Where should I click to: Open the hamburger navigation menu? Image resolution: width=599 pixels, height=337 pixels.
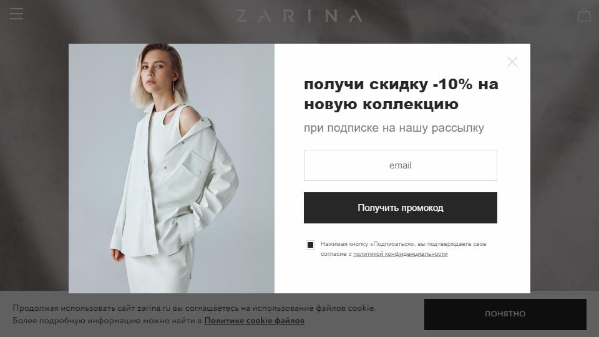(16, 14)
